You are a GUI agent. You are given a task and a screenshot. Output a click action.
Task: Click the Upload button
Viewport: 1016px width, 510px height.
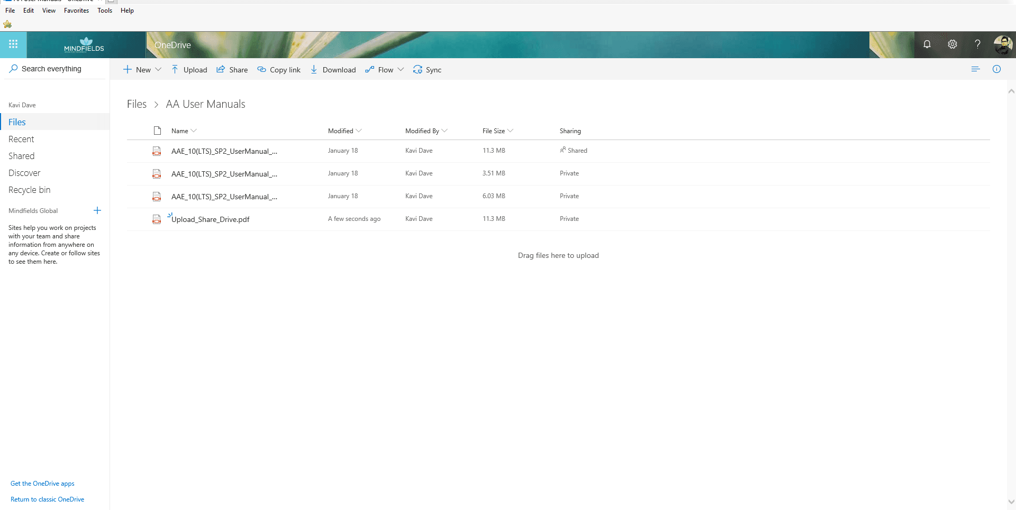tap(189, 70)
